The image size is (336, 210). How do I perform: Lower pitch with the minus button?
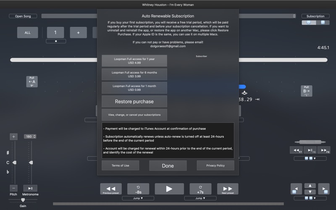(x=13, y=188)
